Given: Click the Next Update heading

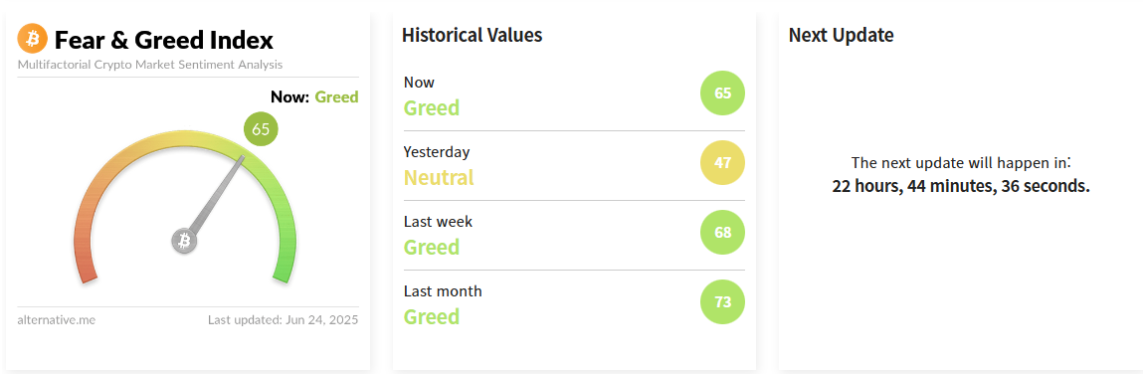Looking at the screenshot, I should coord(842,34).
